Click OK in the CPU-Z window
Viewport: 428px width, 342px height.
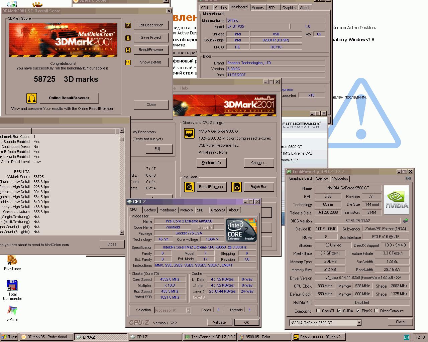pos(246,322)
